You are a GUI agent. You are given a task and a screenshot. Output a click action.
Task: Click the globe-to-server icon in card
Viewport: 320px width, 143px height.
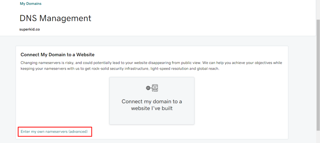[152, 88]
